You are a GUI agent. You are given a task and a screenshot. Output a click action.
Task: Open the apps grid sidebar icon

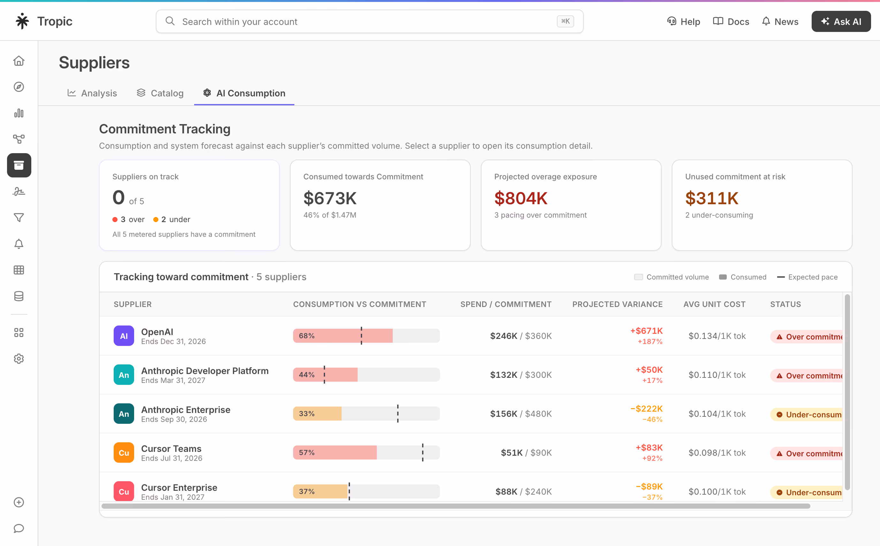click(19, 333)
